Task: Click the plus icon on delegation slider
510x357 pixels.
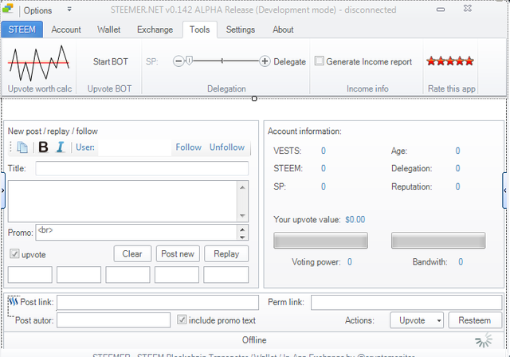Action: [x=265, y=61]
